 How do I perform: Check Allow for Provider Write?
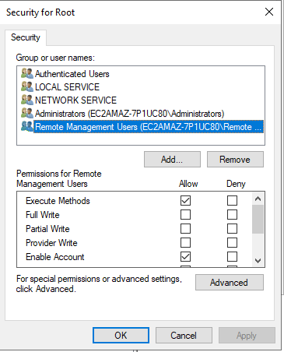click(x=185, y=243)
